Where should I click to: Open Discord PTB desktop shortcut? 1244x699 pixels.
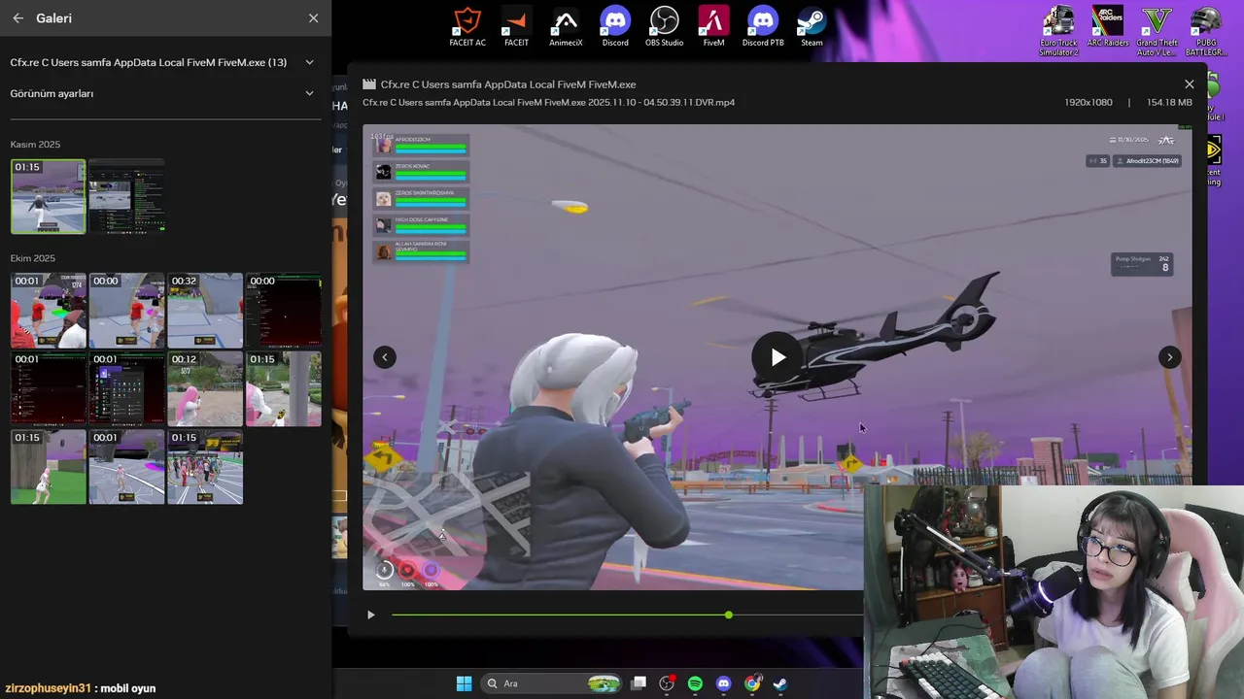click(x=763, y=27)
